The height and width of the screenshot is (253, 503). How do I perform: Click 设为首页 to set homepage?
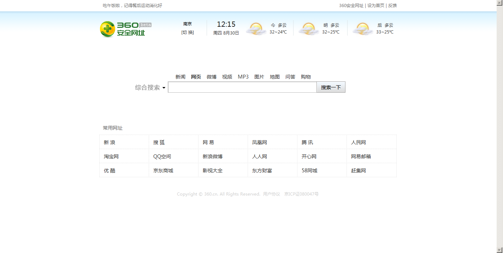[376, 6]
